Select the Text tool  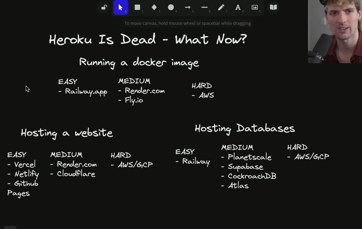238,7
